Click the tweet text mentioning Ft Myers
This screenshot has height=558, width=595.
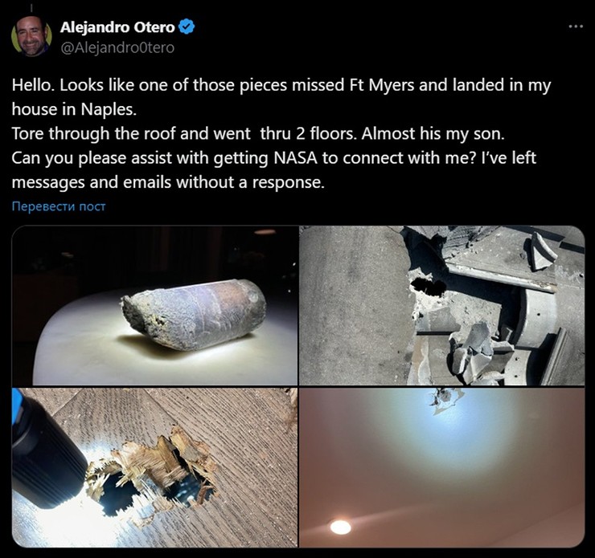point(281,85)
